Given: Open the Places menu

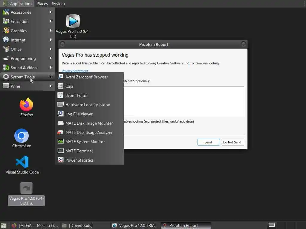Looking at the screenshot, I should 42,4.
